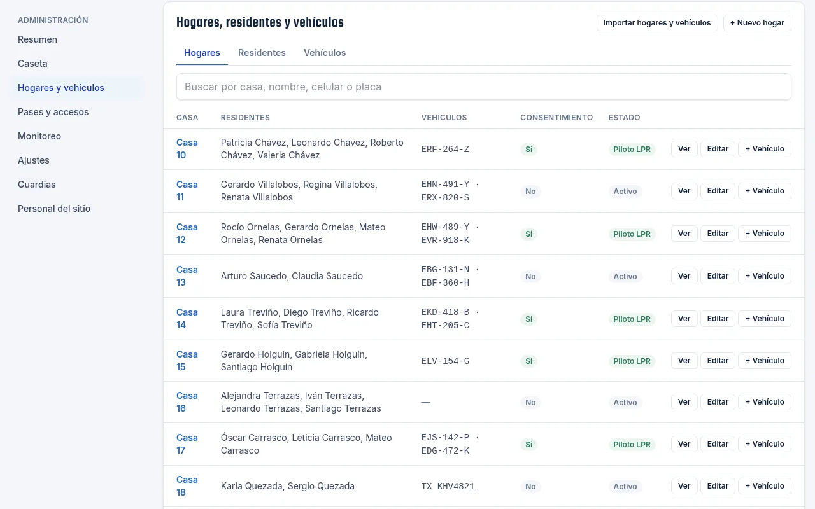The height and width of the screenshot is (509, 815).
Task: Click Activo status badge for Casa 13
Action: pyautogui.click(x=625, y=276)
